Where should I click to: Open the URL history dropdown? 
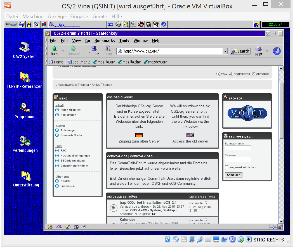(x=225, y=51)
